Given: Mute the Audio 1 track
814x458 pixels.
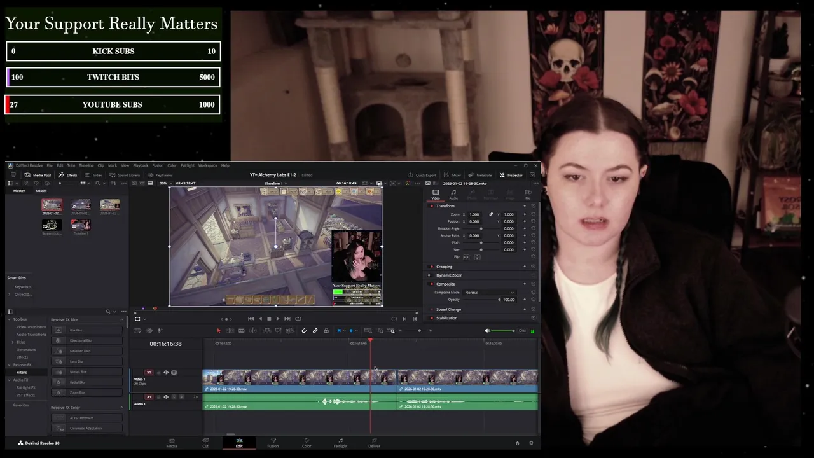Looking at the screenshot, I should (x=182, y=397).
